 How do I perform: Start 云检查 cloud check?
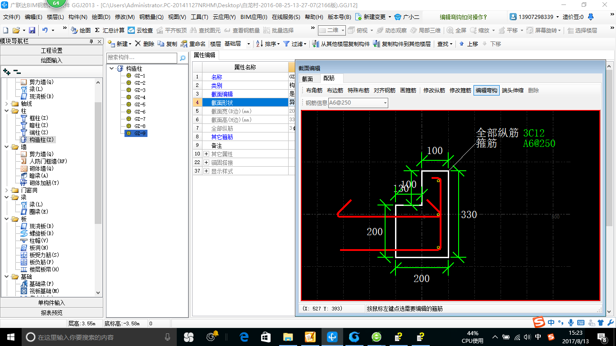point(140,30)
